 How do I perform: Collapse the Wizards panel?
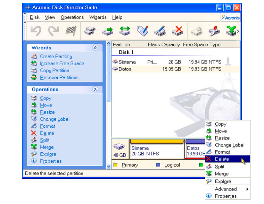coord(95,48)
